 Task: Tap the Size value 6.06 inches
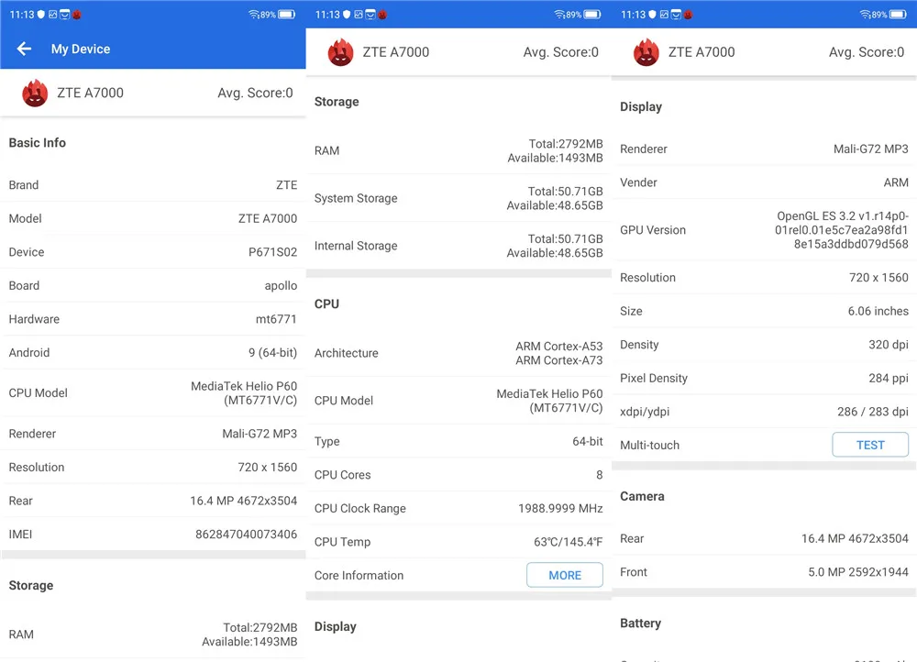pyautogui.click(x=878, y=311)
